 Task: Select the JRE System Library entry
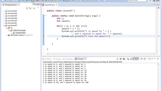(22, 35)
